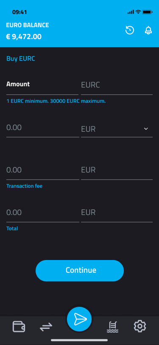Tap the central send paper-plane button
This screenshot has width=159, height=345.
point(79,319)
